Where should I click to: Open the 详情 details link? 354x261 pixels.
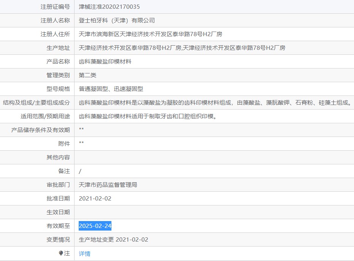(84, 253)
